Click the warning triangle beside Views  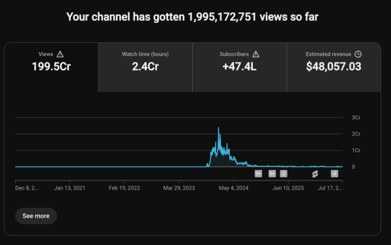click(x=60, y=54)
